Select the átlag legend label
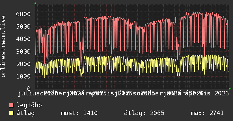Image resolution: width=233 pixels, height=121 pixels. tap(25, 113)
